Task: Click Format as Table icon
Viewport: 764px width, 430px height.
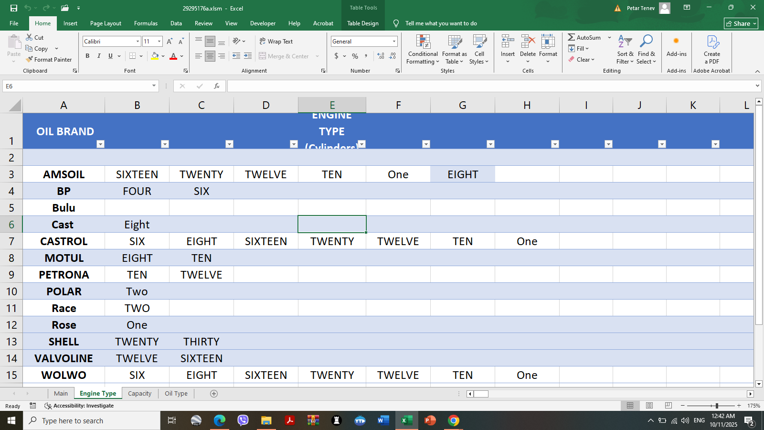Action: (455, 42)
